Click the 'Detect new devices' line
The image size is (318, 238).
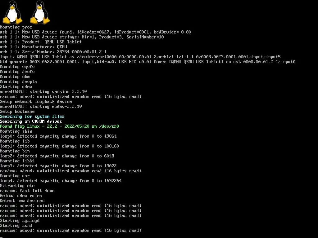22,201
